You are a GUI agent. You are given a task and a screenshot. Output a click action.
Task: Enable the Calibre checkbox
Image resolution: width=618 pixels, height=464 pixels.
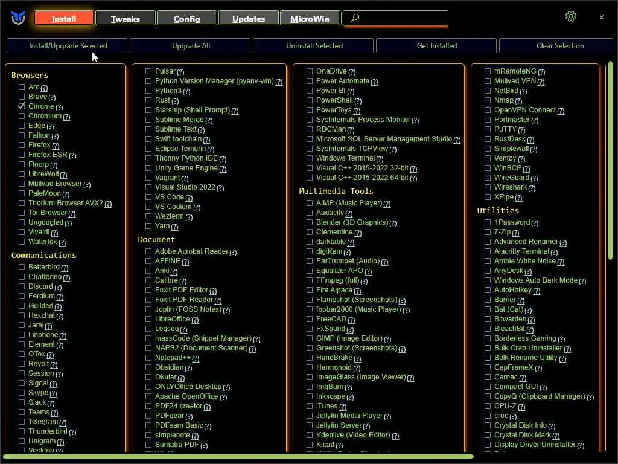tap(148, 280)
